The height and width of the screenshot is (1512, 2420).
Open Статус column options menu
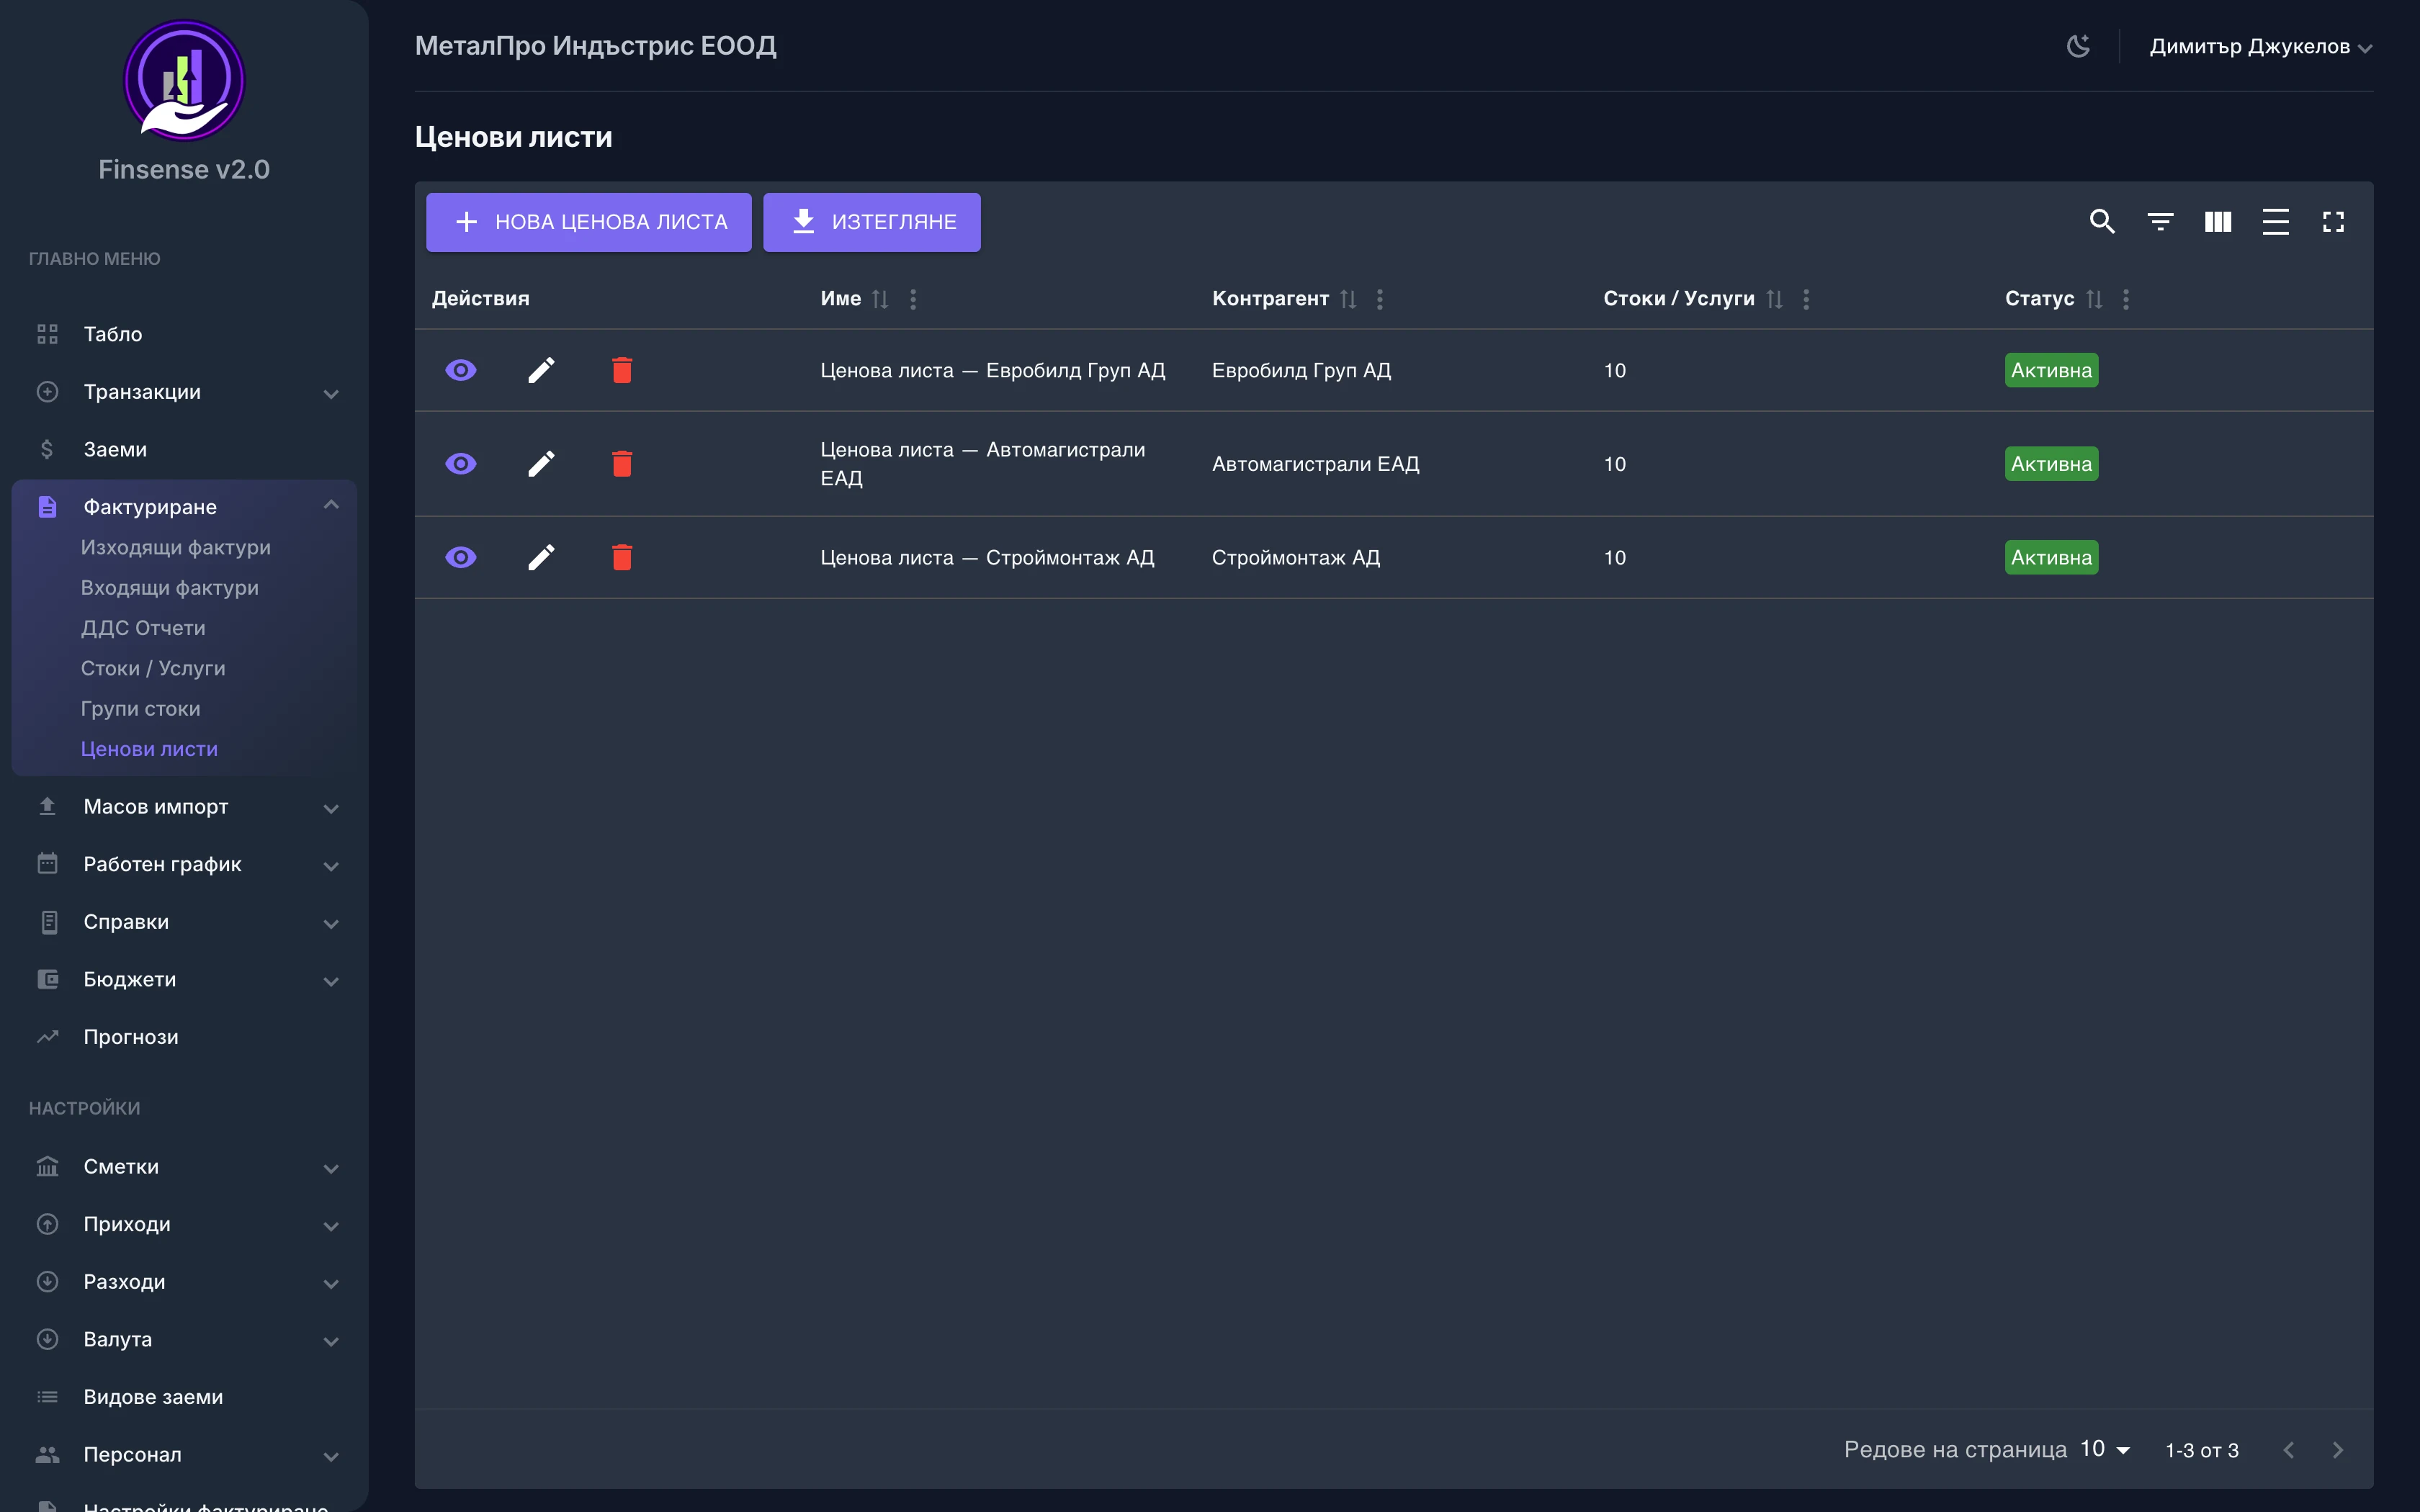[x=2126, y=299]
